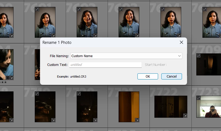Click the 'Rename 1 Photo' title text
This screenshot has height=131, width=221.
57,43
